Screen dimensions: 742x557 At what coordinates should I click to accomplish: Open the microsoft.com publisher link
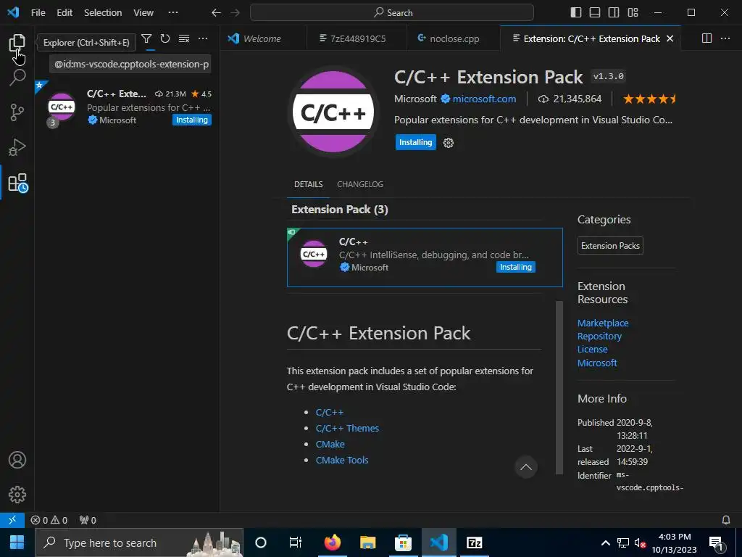[x=484, y=99]
